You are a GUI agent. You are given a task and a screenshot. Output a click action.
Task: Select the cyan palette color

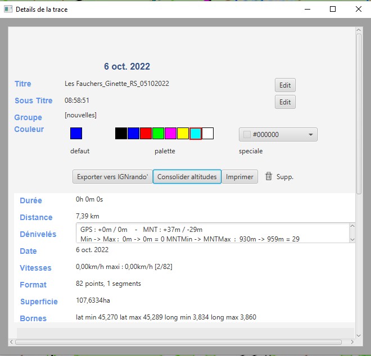point(195,134)
